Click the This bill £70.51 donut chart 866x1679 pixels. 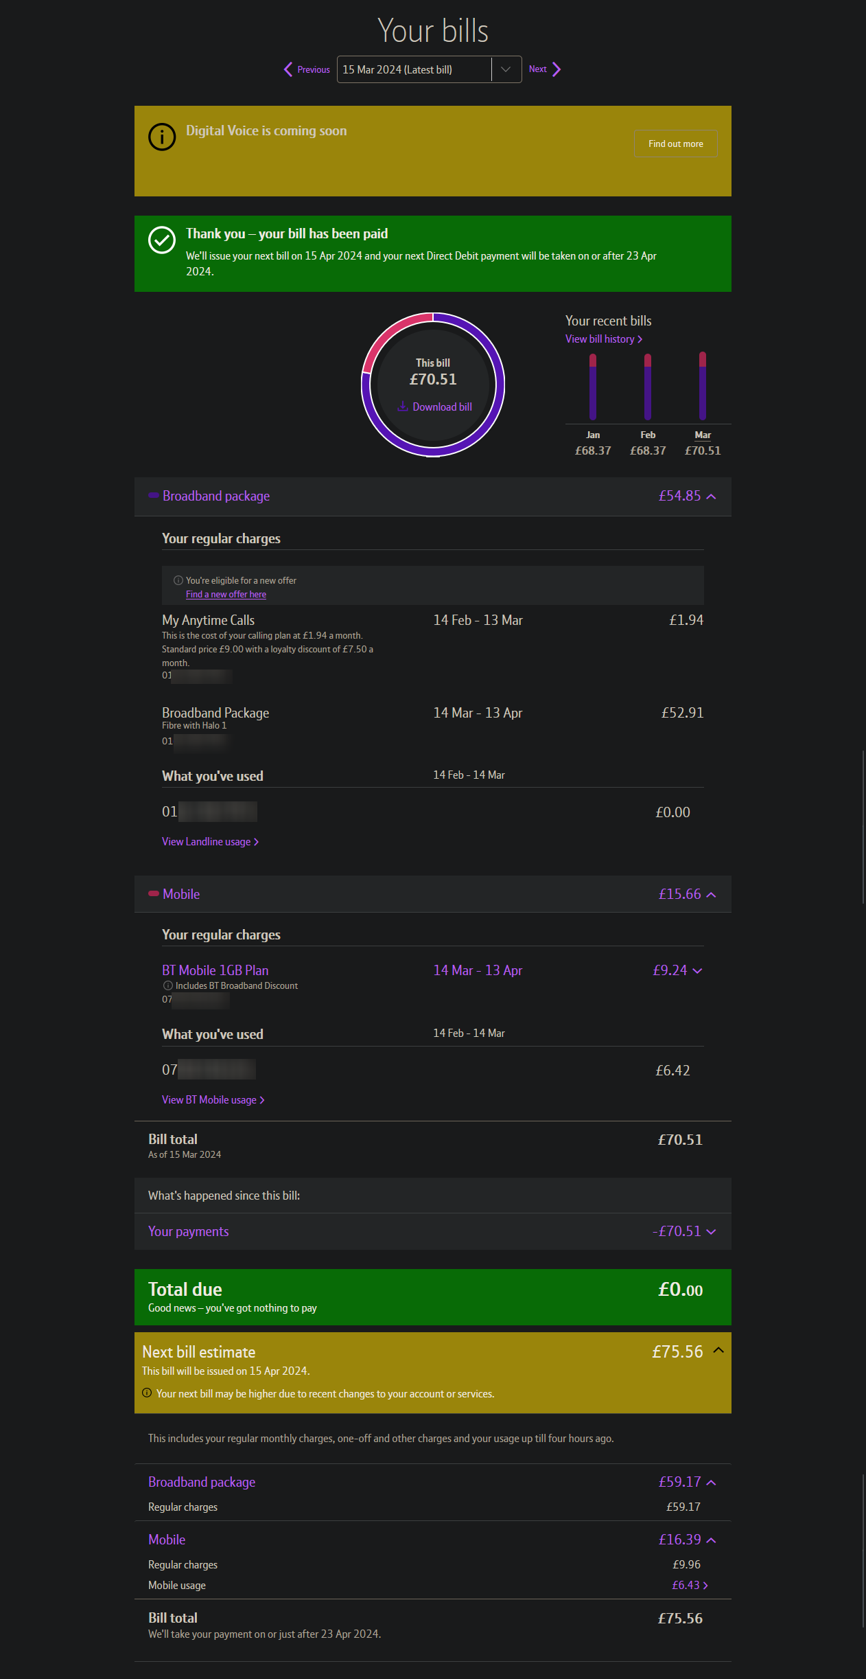click(433, 385)
